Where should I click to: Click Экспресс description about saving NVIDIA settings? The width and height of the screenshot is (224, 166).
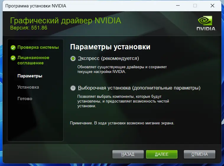(x=122, y=69)
